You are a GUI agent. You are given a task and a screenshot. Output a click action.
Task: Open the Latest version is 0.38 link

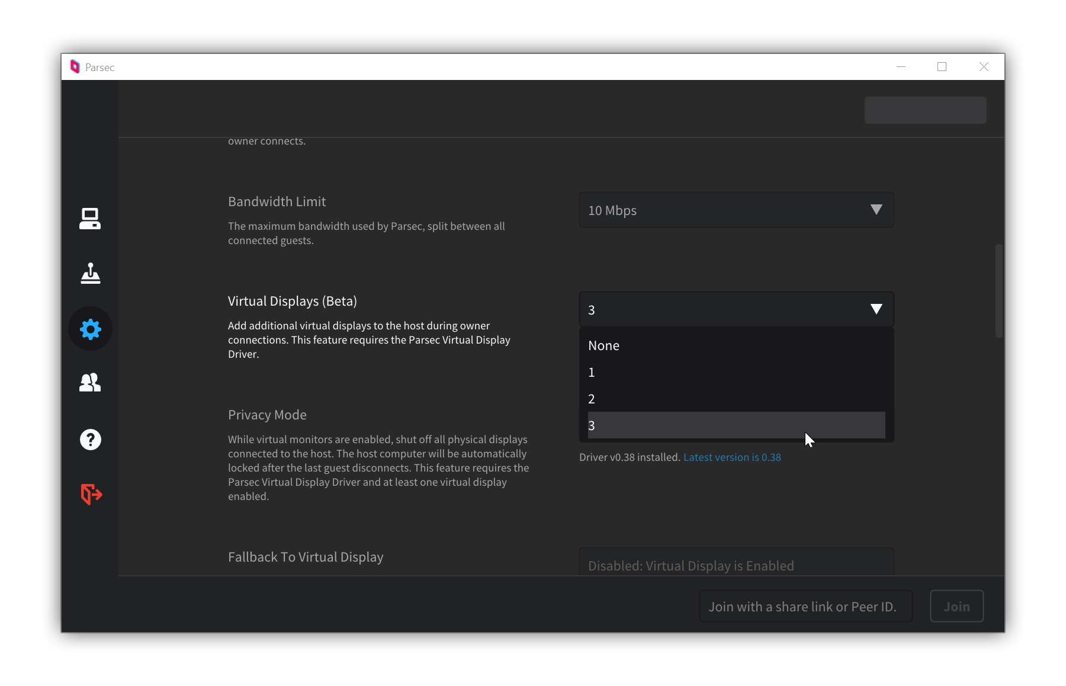coord(732,457)
